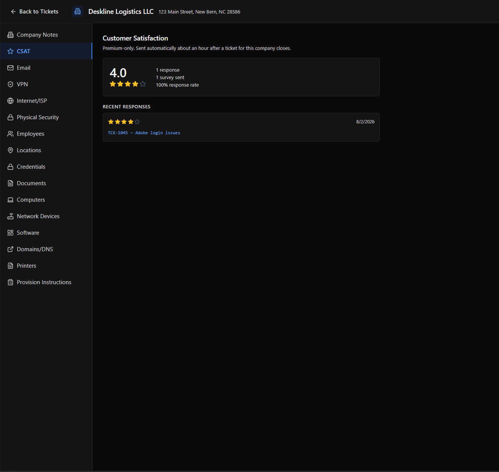Open Provision Instructions
Image resolution: width=499 pixels, height=472 pixels.
coord(46,282)
